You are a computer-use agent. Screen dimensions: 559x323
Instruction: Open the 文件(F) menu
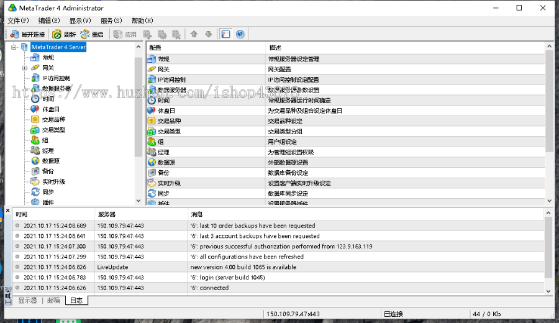18,20
